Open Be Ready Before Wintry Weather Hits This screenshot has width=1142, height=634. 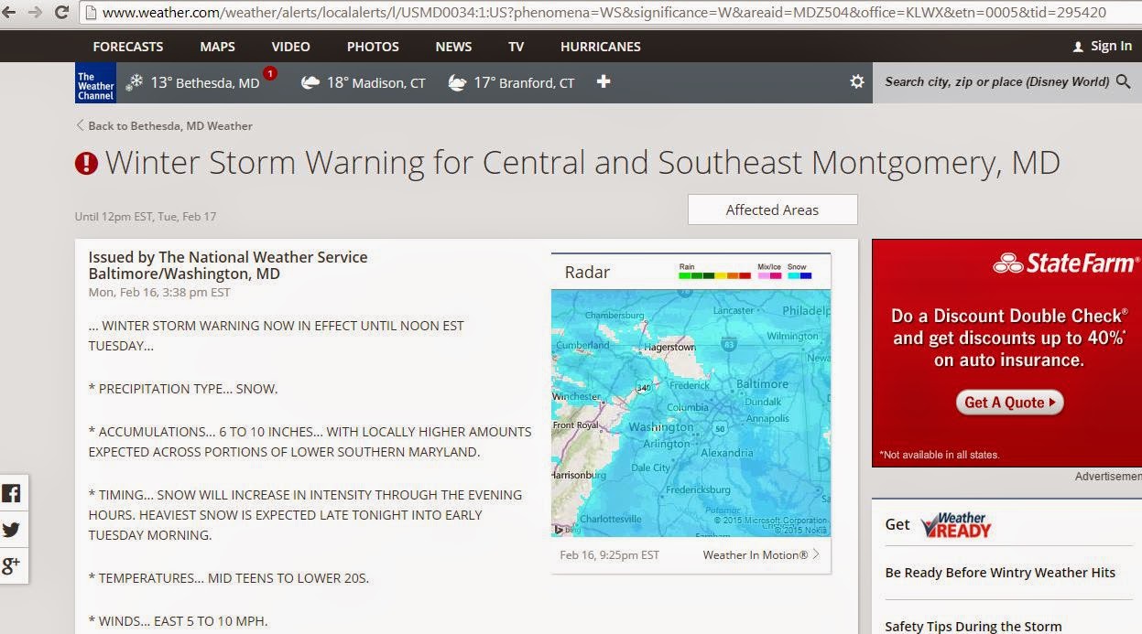[x=1000, y=573]
